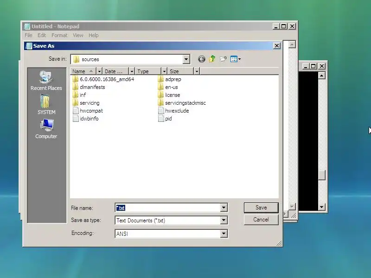Expand the File name history dropdown
Viewport: 371px width, 278px height.
coord(224,208)
